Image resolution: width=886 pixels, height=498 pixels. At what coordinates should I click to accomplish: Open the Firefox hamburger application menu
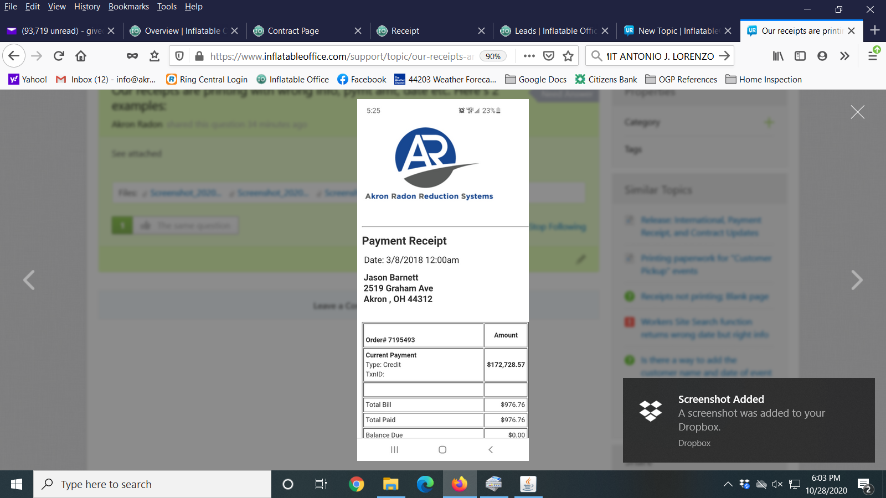point(873,56)
